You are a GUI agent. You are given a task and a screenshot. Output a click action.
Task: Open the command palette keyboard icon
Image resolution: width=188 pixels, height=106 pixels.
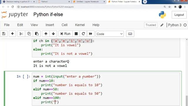click(130, 34)
